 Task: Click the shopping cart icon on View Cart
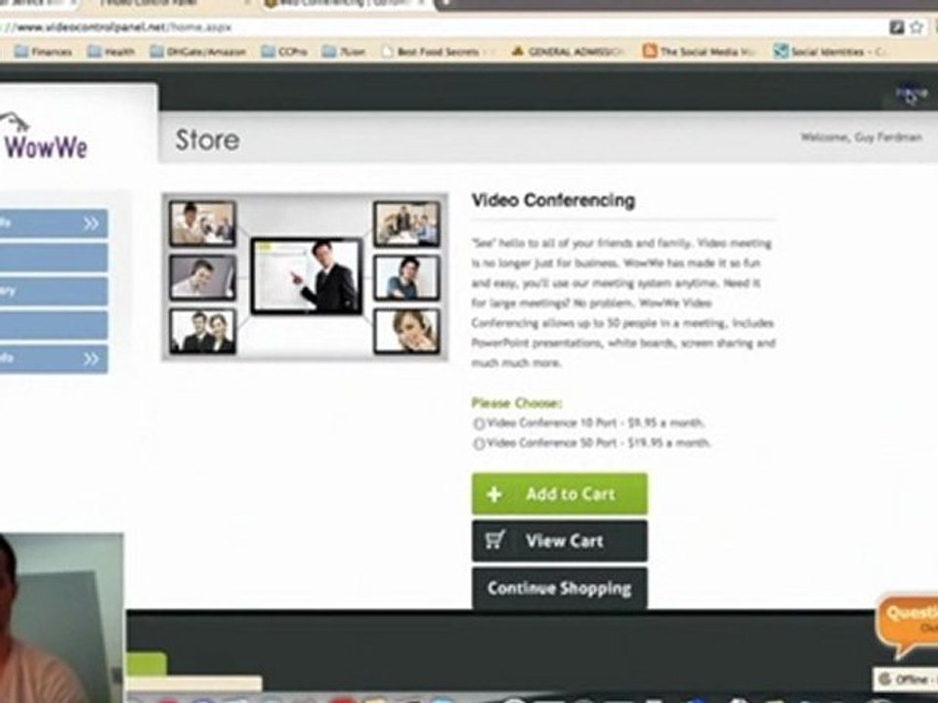494,540
